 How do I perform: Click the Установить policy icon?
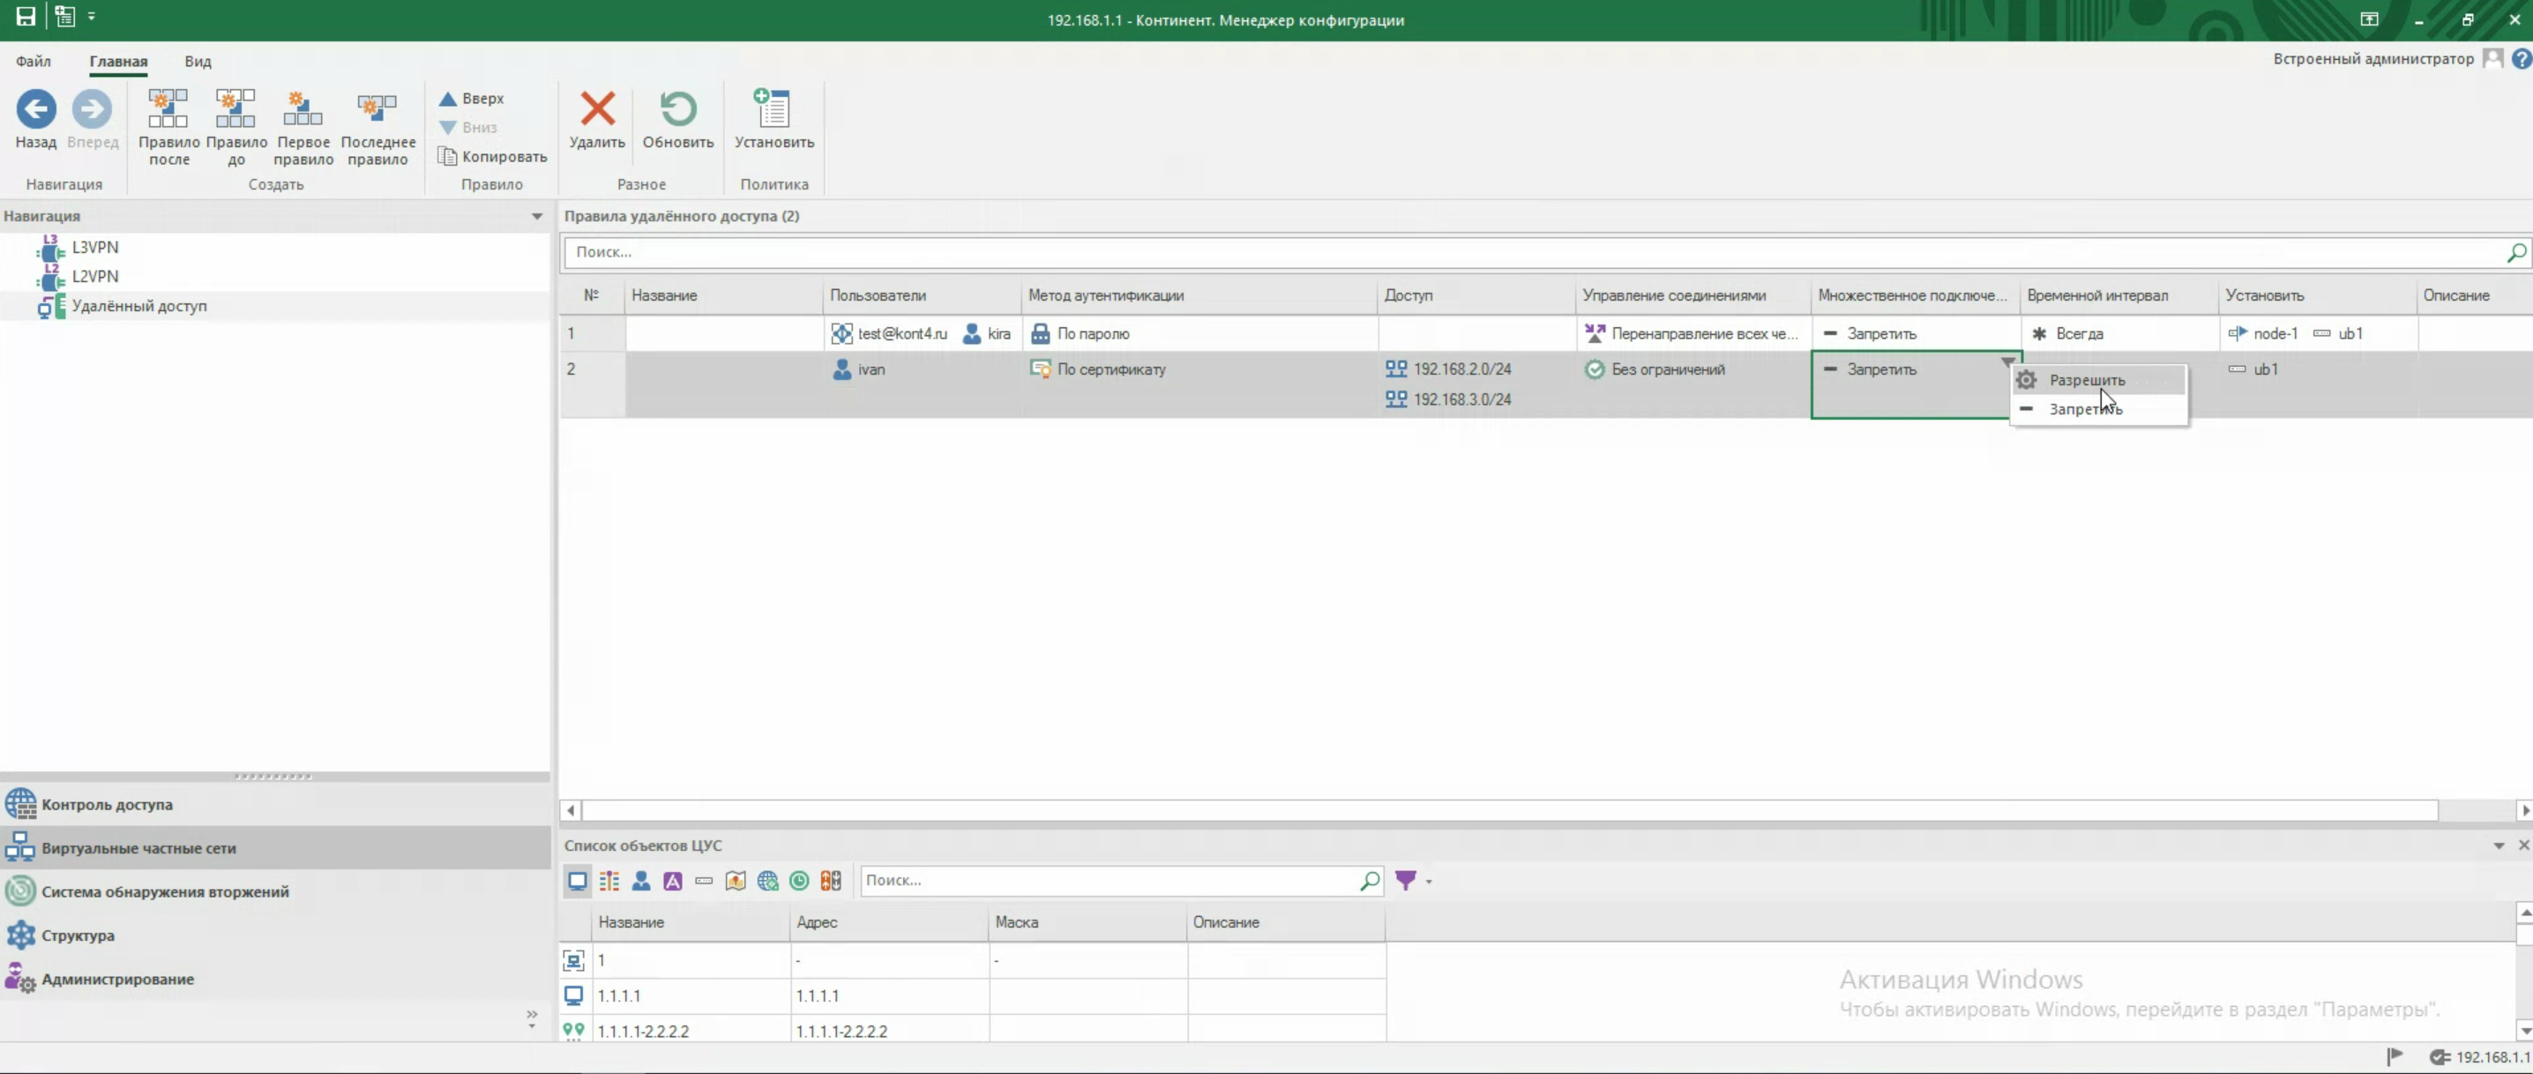(x=773, y=109)
